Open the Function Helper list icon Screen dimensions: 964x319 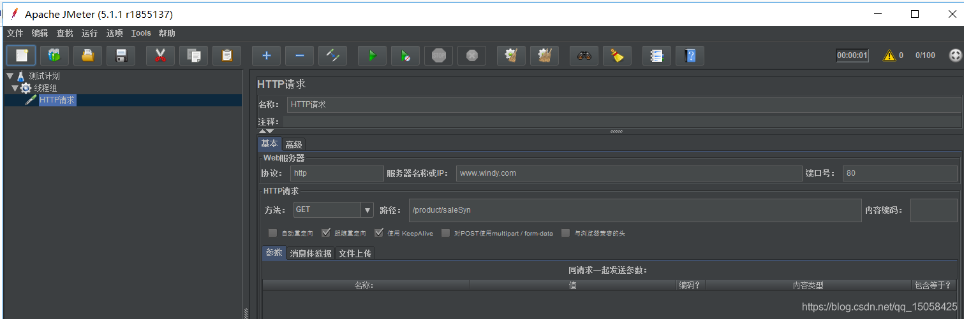tap(656, 55)
